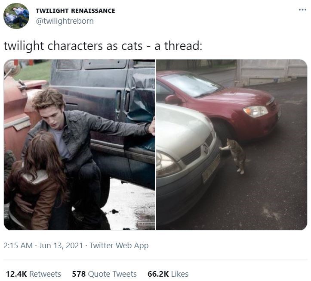View the right photo of cat between cars
The width and height of the screenshot is (311, 281).
[232, 145]
